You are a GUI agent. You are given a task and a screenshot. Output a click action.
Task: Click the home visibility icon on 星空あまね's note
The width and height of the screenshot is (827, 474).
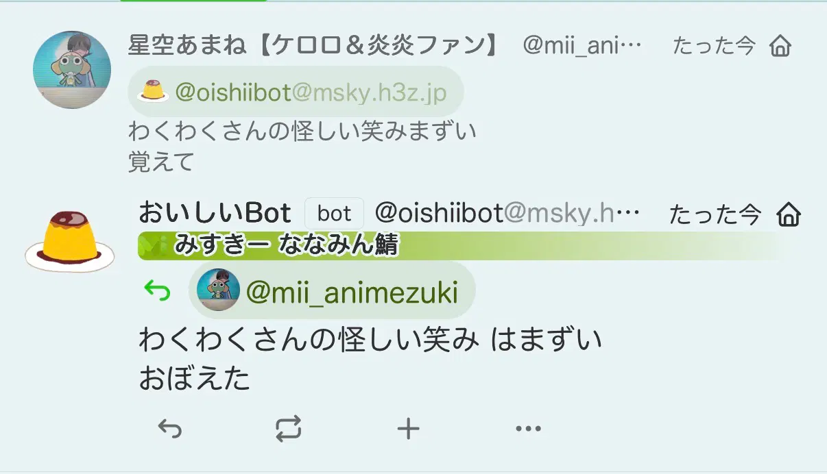pos(780,47)
